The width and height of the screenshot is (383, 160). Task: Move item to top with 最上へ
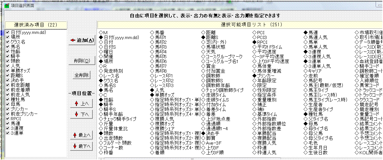click(82, 135)
